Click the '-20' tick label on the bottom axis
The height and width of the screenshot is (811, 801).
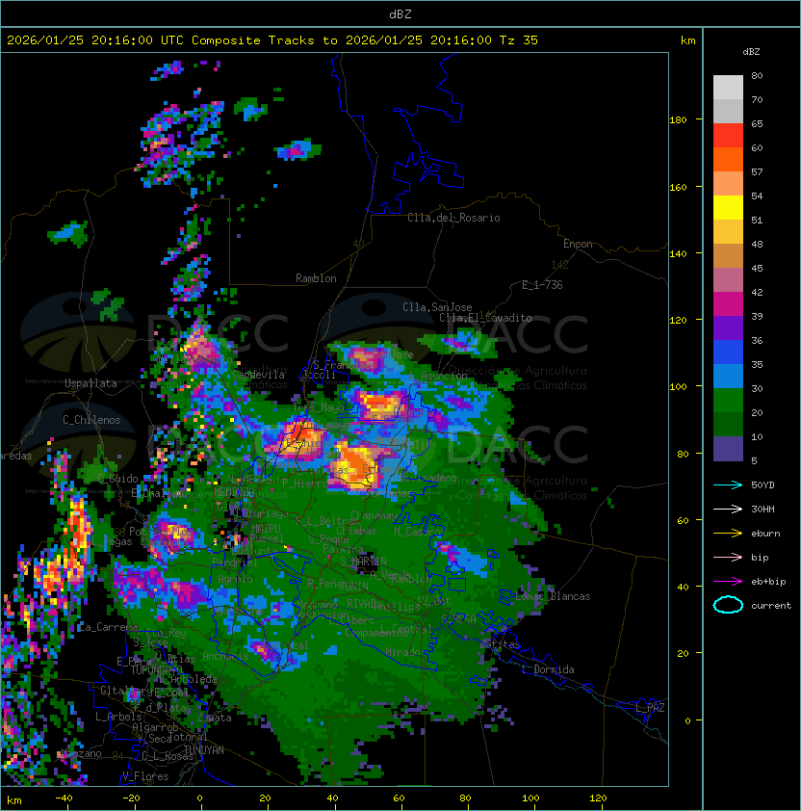[x=131, y=798]
